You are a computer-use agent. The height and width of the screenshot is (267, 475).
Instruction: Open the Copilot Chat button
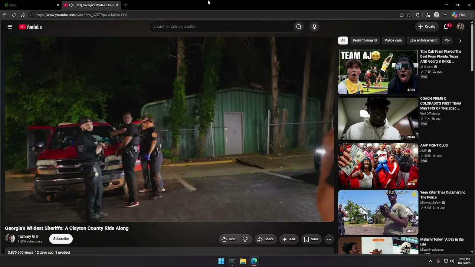click(x=459, y=15)
